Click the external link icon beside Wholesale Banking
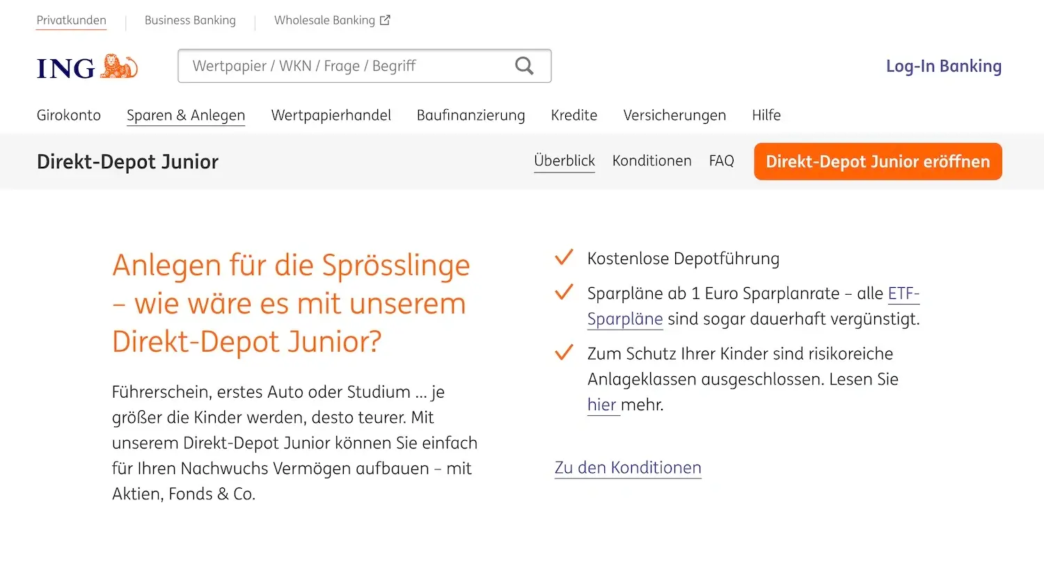This screenshot has height=566, width=1044. 385,20
